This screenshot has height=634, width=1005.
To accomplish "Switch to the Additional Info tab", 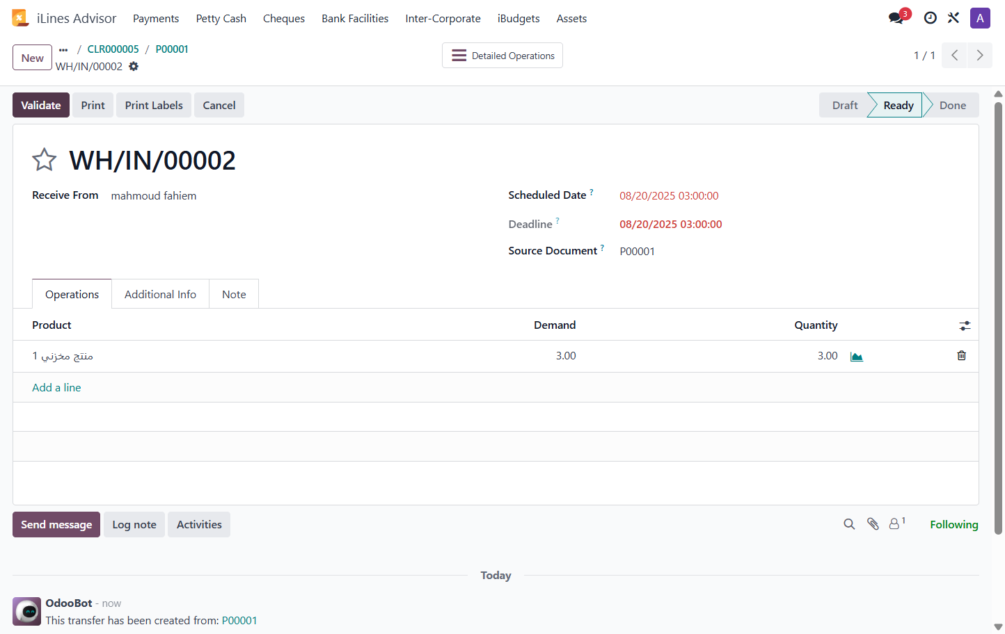I will [160, 294].
